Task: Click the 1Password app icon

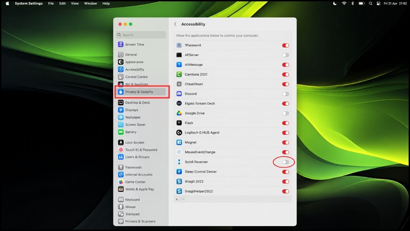Action: (179, 45)
